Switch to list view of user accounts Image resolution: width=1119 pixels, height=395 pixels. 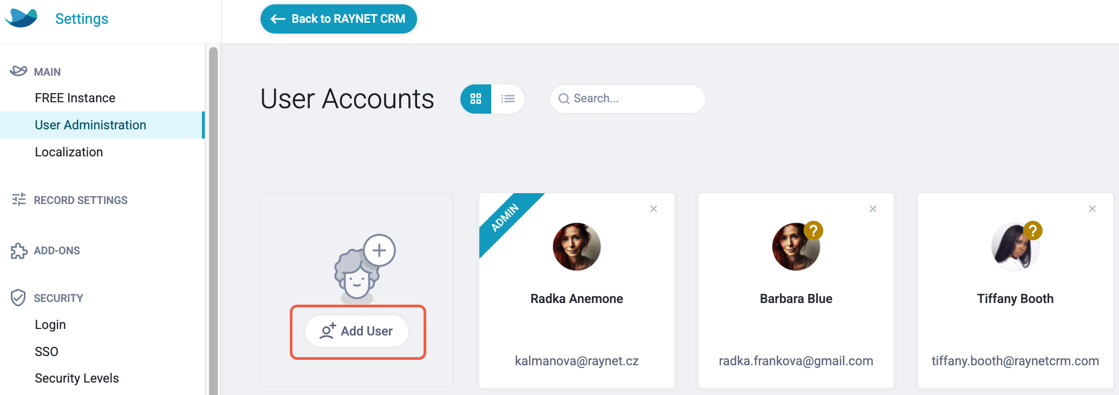(x=508, y=98)
